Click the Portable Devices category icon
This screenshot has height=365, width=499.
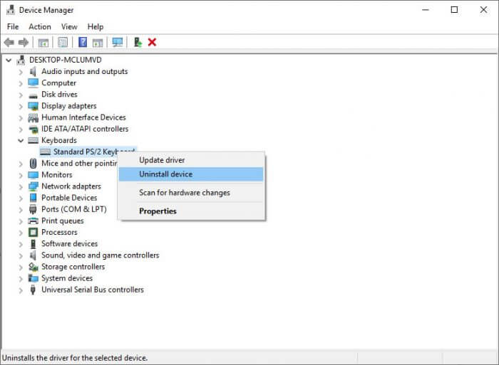pos(33,198)
